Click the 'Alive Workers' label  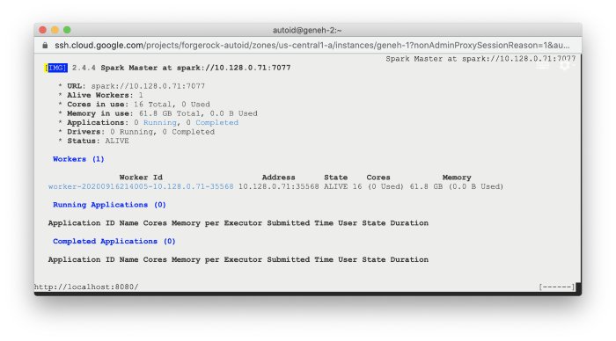[x=99, y=95]
